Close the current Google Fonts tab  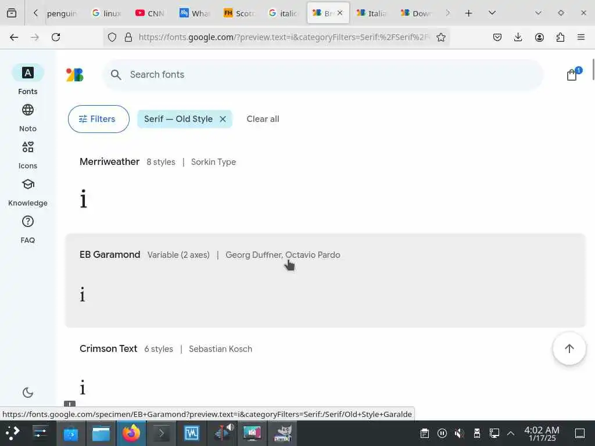pos(340,13)
